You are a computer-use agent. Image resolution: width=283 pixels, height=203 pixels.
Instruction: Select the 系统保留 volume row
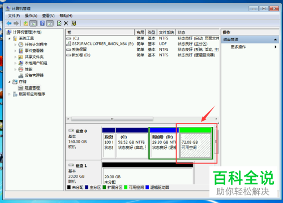pos(143,50)
